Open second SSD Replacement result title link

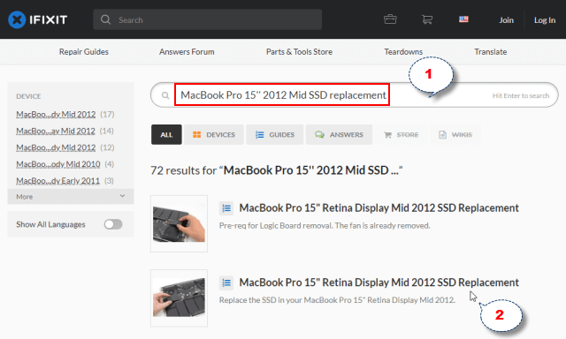[x=379, y=282]
